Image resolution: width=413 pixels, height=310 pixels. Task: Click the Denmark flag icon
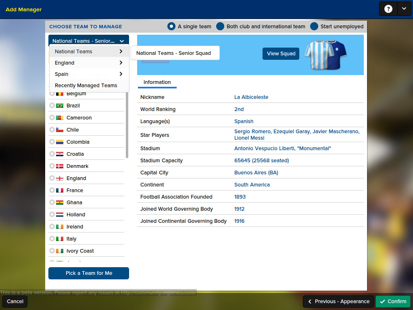[60, 166]
